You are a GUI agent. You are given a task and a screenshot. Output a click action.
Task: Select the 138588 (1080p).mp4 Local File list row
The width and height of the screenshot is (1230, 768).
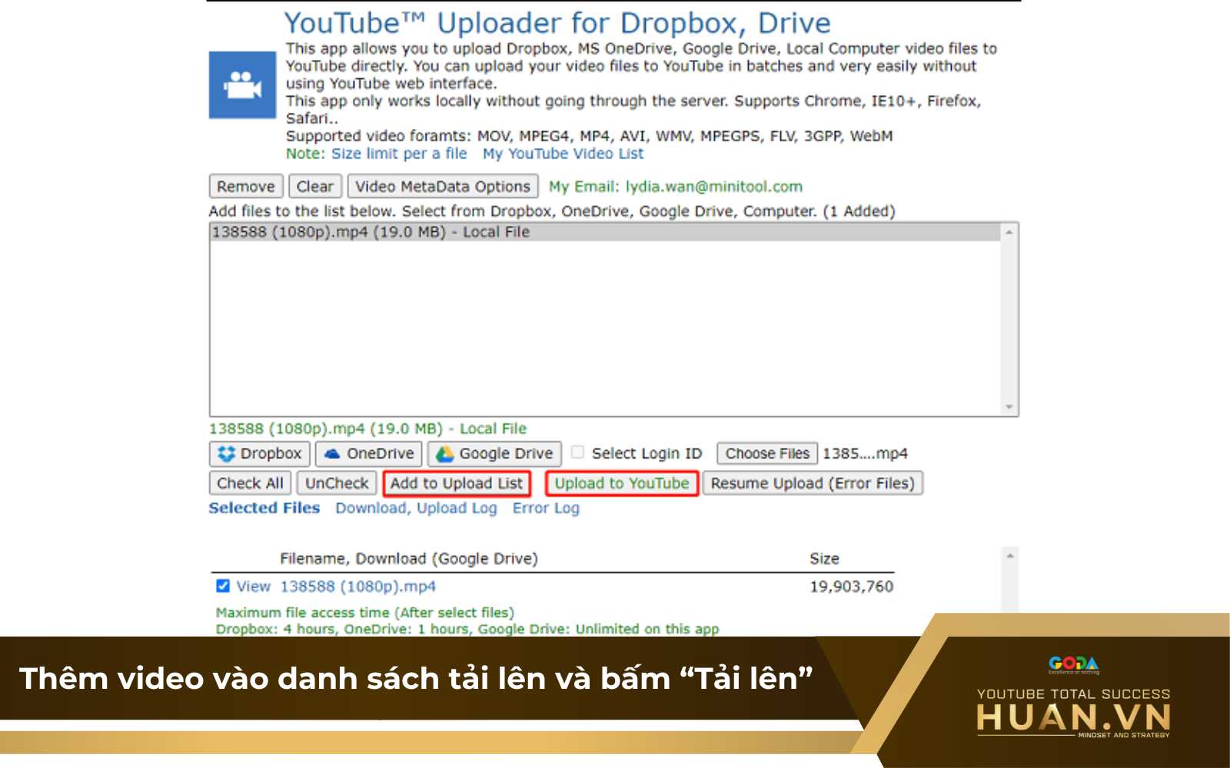tap(605, 232)
